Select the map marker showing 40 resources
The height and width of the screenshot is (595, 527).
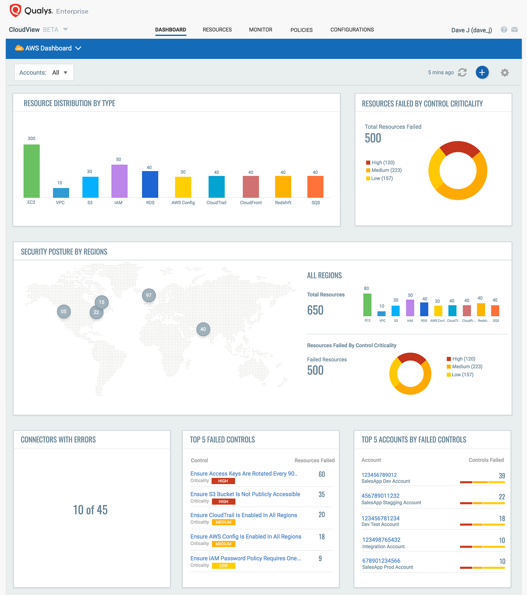(203, 329)
